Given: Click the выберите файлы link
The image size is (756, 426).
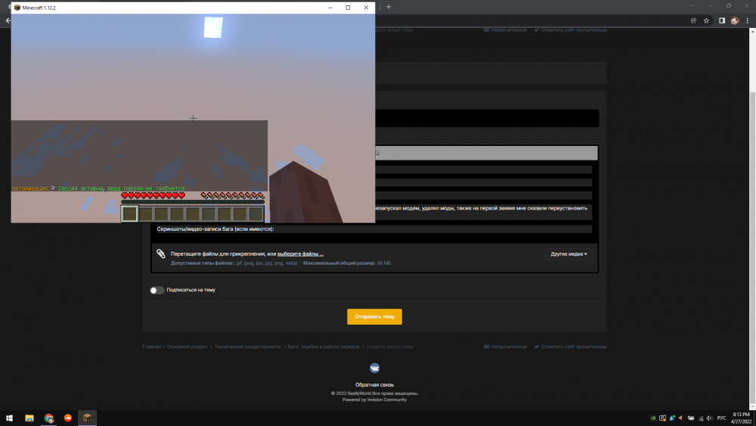Looking at the screenshot, I should tap(300, 253).
